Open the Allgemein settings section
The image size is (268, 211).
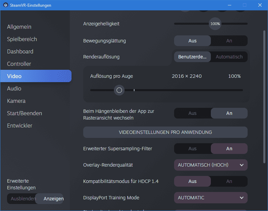(19, 27)
